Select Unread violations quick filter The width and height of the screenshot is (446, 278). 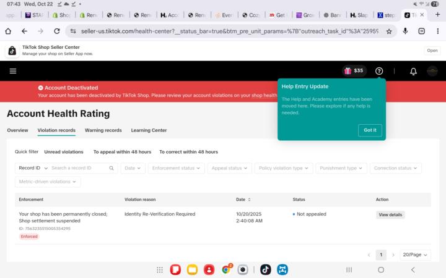pyautogui.click(x=64, y=151)
